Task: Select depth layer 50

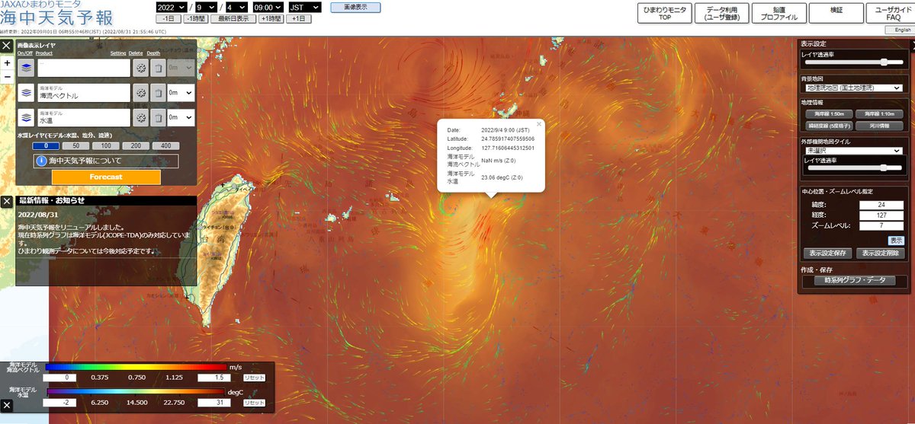Action: 75,145
